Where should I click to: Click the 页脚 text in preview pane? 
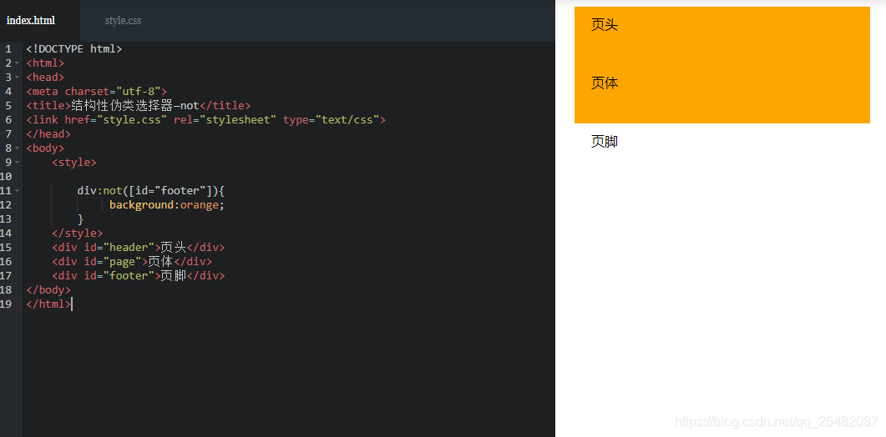coord(605,142)
